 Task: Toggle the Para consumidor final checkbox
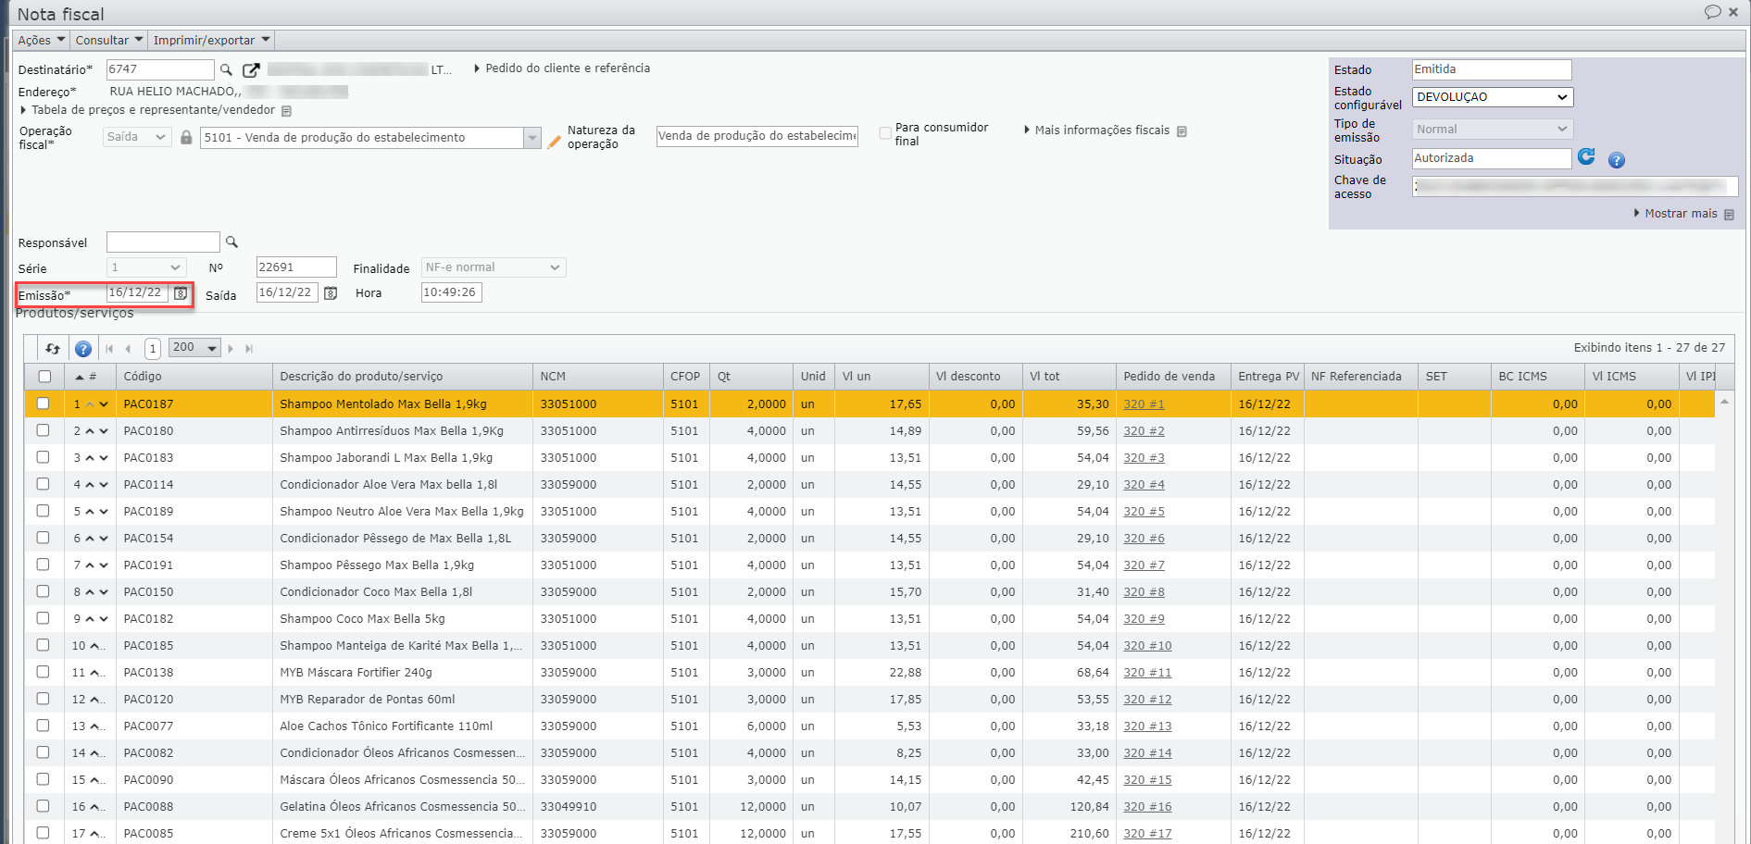pyautogui.click(x=885, y=133)
